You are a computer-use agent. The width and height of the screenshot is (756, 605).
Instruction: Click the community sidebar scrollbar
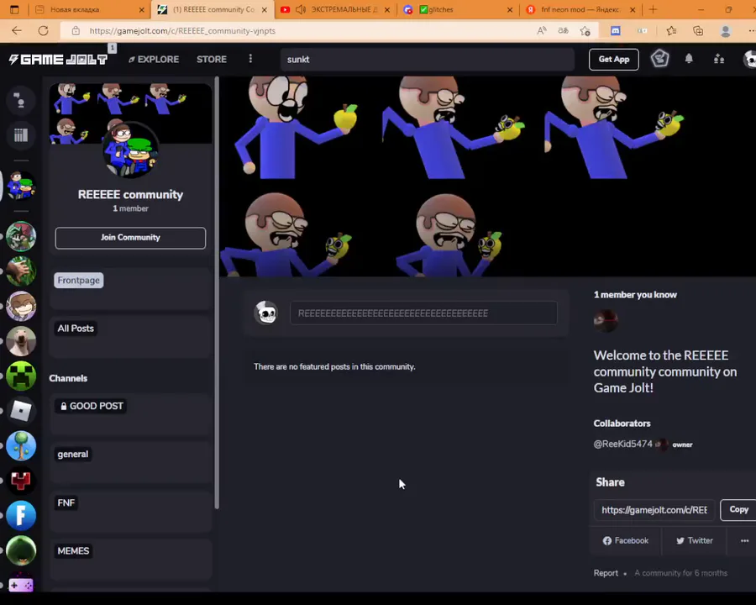coord(217,292)
